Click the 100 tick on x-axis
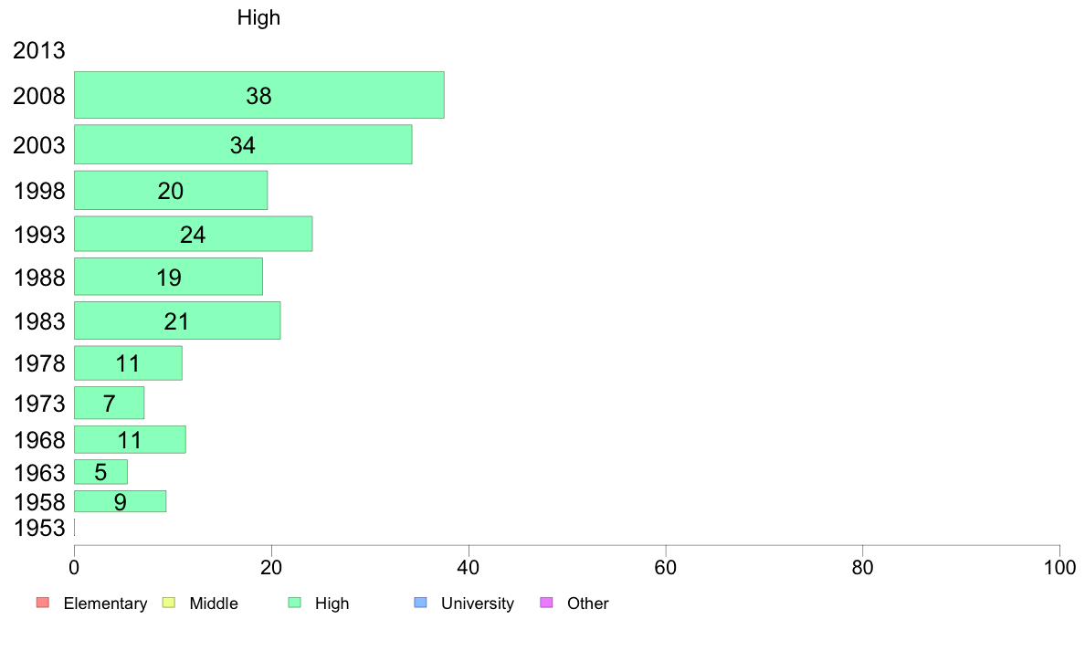This screenshot has height=672, width=1085. [1059, 567]
